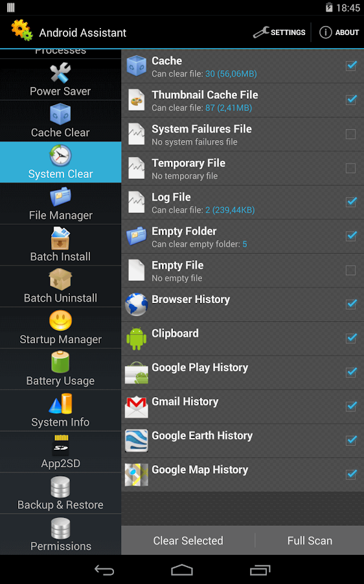The width and height of the screenshot is (364, 584).
Task: Tap the 'Can clear file: 87 (2,41MB)' text
Action: 202,108
